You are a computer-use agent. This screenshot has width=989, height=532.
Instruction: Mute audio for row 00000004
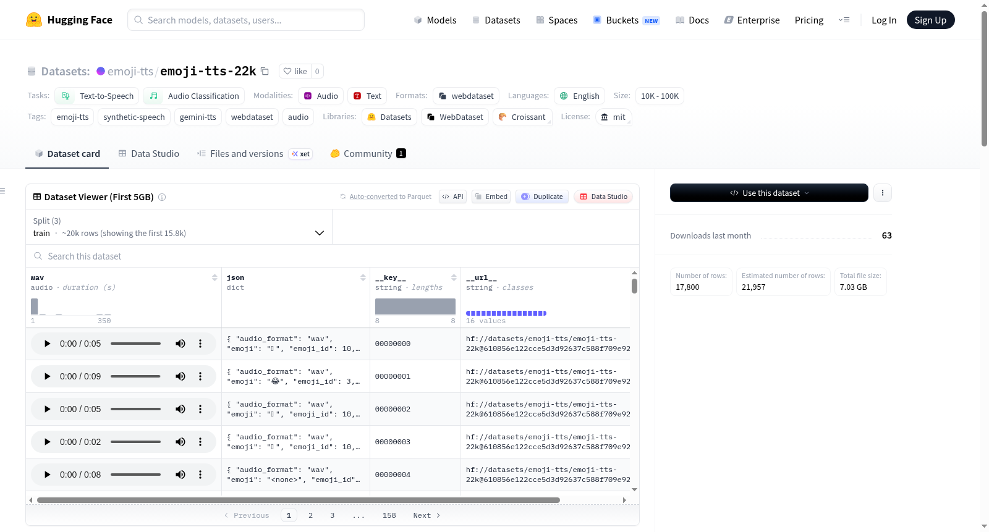[180, 475]
